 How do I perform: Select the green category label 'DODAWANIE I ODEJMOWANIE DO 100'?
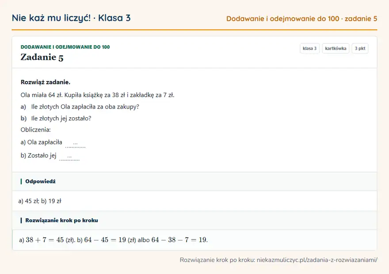pyautogui.click(x=65, y=47)
